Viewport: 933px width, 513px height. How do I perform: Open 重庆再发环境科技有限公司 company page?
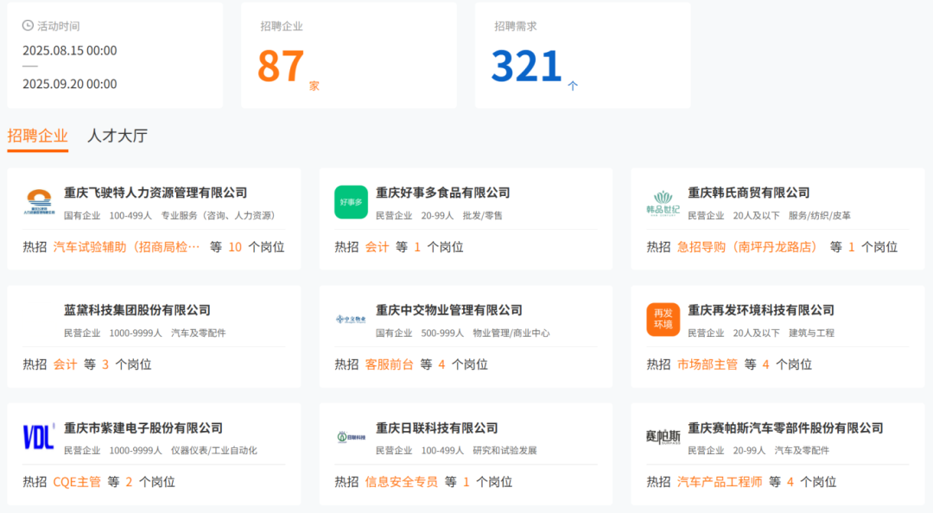pyautogui.click(x=761, y=310)
